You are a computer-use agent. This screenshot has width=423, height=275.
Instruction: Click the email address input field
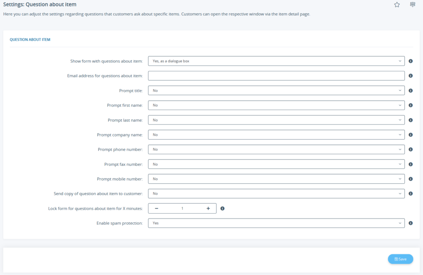tap(276, 75)
